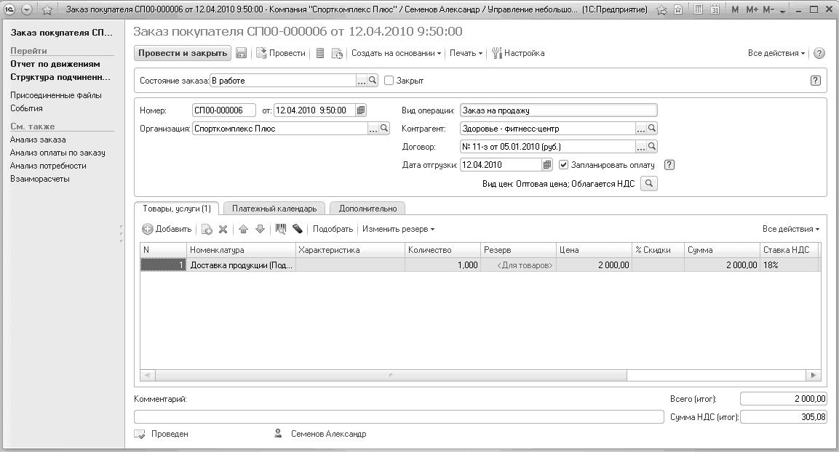Open Отчет по движениям in sidebar
Image resolution: width=839 pixels, height=452 pixels.
(55, 63)
